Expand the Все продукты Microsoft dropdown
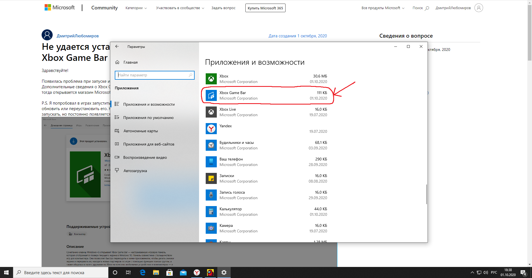532x278 pixels. (x=383, y=8)
